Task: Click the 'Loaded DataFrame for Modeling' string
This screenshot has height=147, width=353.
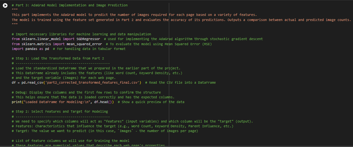Action: pyautogui.click(x=56, y=102)
